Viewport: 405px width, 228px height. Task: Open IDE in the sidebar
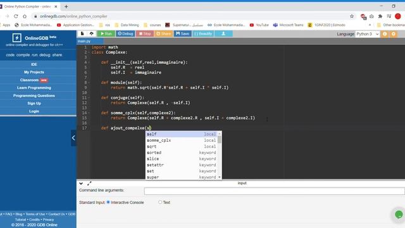point(34,65)
